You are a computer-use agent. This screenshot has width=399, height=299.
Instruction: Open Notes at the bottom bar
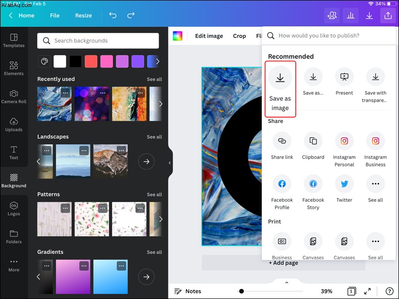click(x=188, y=291)
